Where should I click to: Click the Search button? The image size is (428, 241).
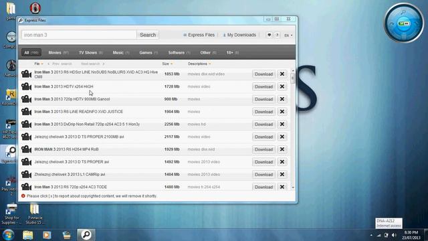148,35
